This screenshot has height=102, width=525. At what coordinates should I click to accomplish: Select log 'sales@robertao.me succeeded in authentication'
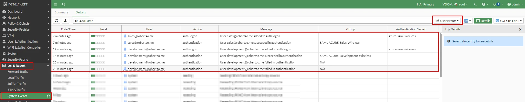tap(245, 43)
